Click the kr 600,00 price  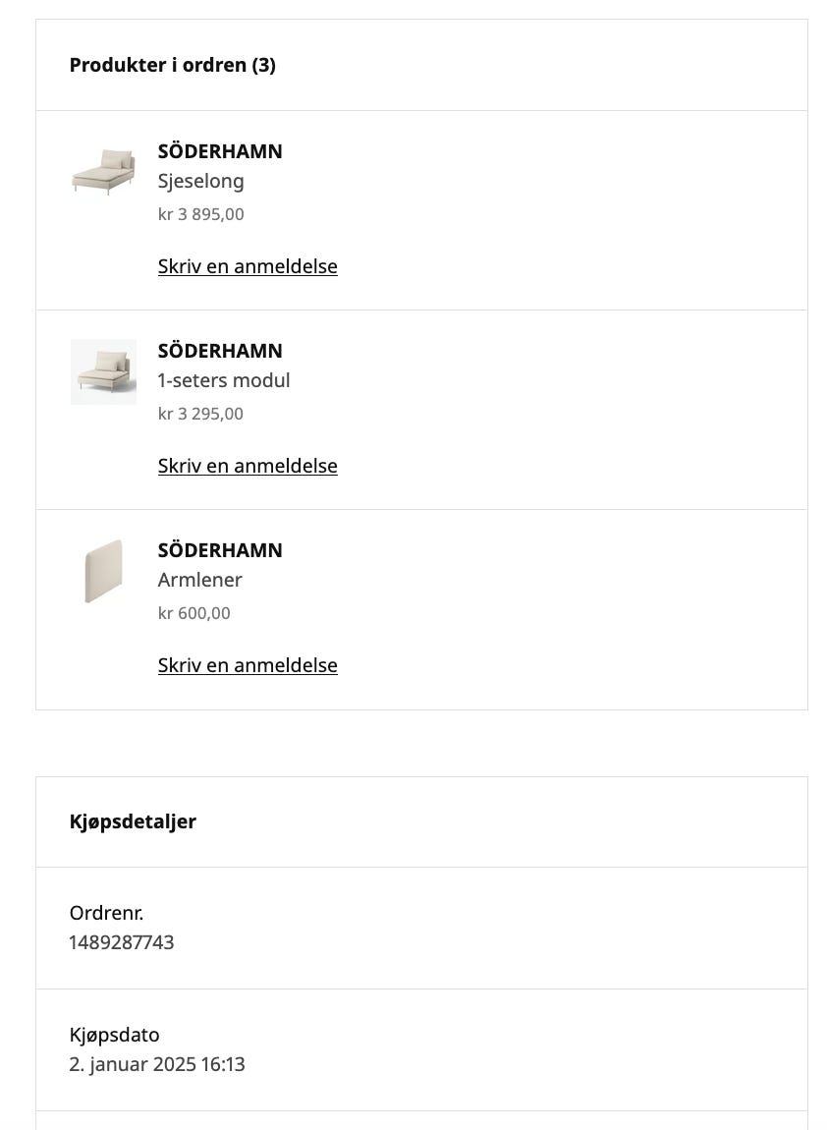point(193,613)
